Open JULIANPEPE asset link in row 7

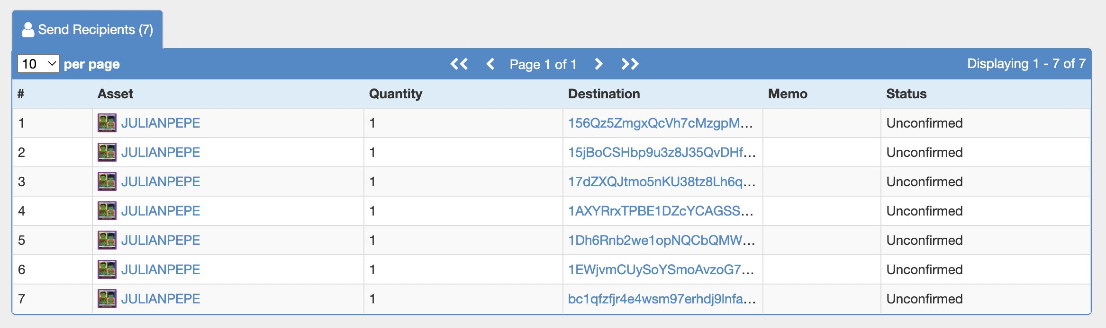pos(161,299)
